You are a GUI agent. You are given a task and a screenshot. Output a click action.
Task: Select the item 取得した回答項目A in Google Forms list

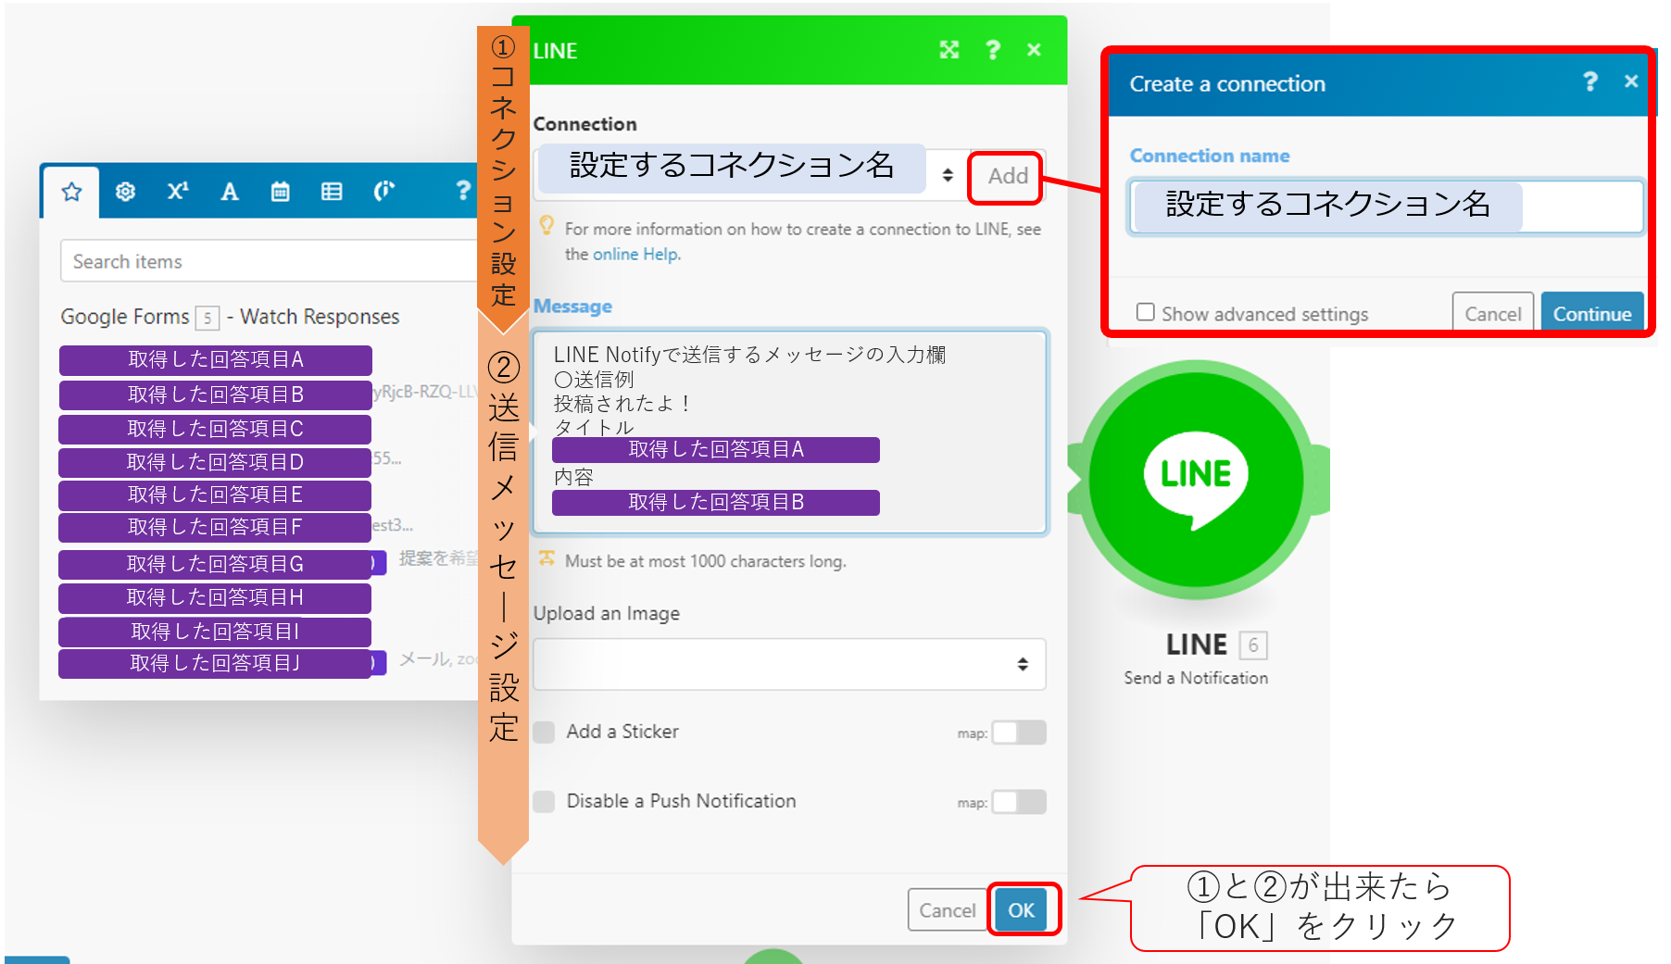click(216, 359)
